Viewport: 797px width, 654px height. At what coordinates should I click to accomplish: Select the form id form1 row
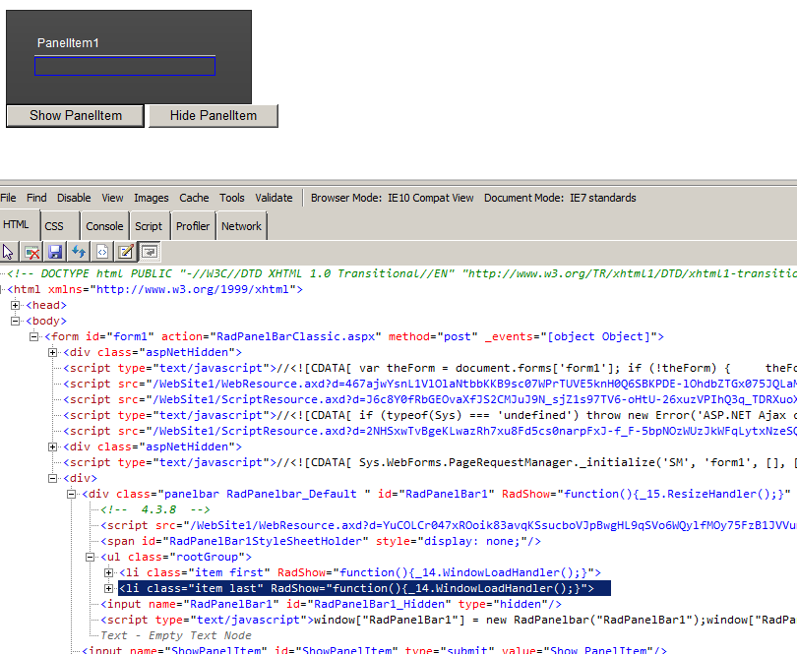tap(354, 337)
